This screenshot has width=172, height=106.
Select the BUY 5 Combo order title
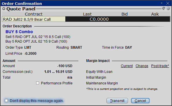(19, 32)
